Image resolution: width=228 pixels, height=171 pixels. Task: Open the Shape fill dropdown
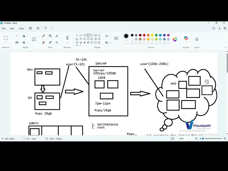coord(110,42)
